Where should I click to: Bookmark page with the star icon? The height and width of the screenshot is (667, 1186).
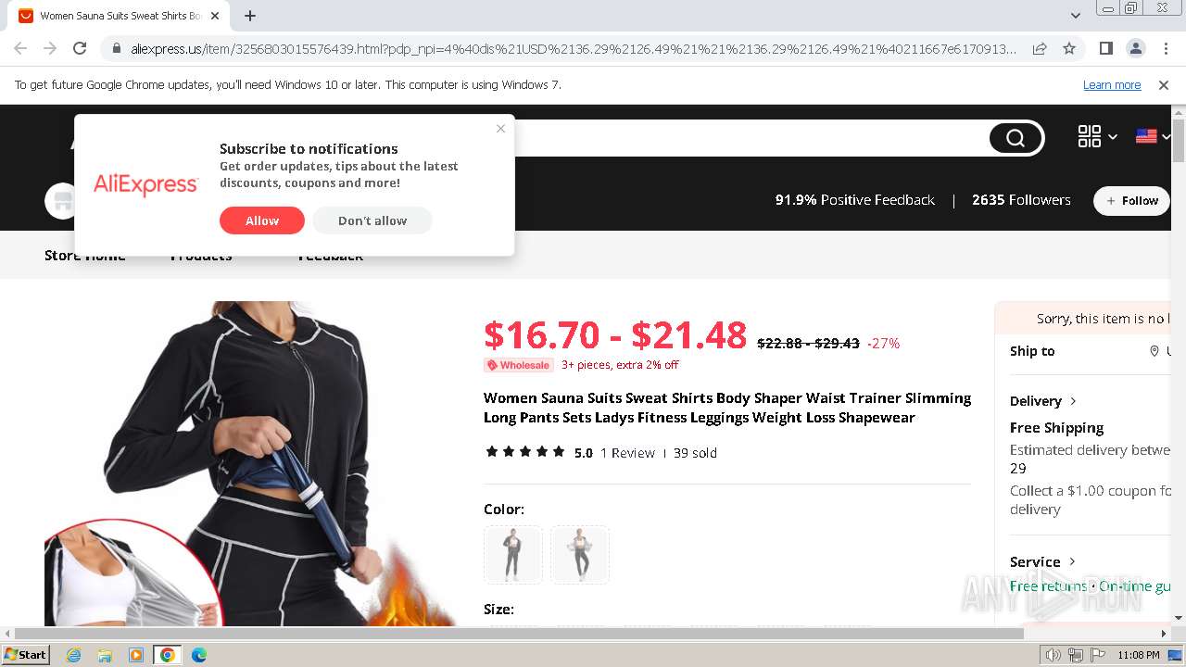[1069, 48]
